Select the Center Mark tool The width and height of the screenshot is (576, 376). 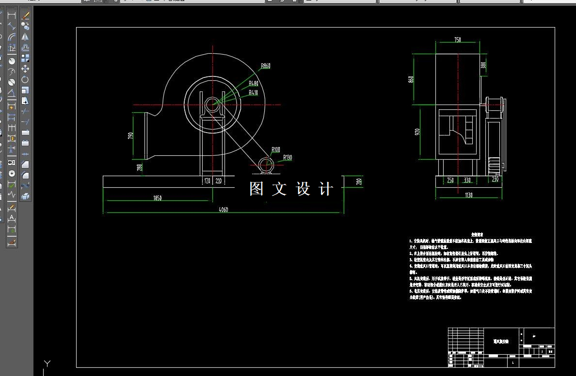coord(12,173)
